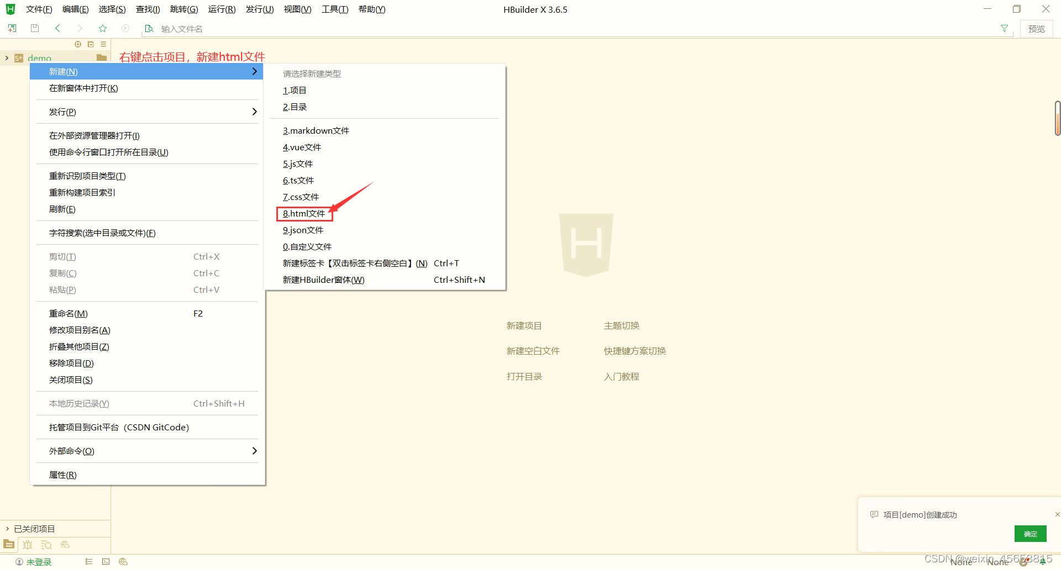Click the user avatar icon in status bar
The width and height of the screenshot is (1061, 569).
19,562
